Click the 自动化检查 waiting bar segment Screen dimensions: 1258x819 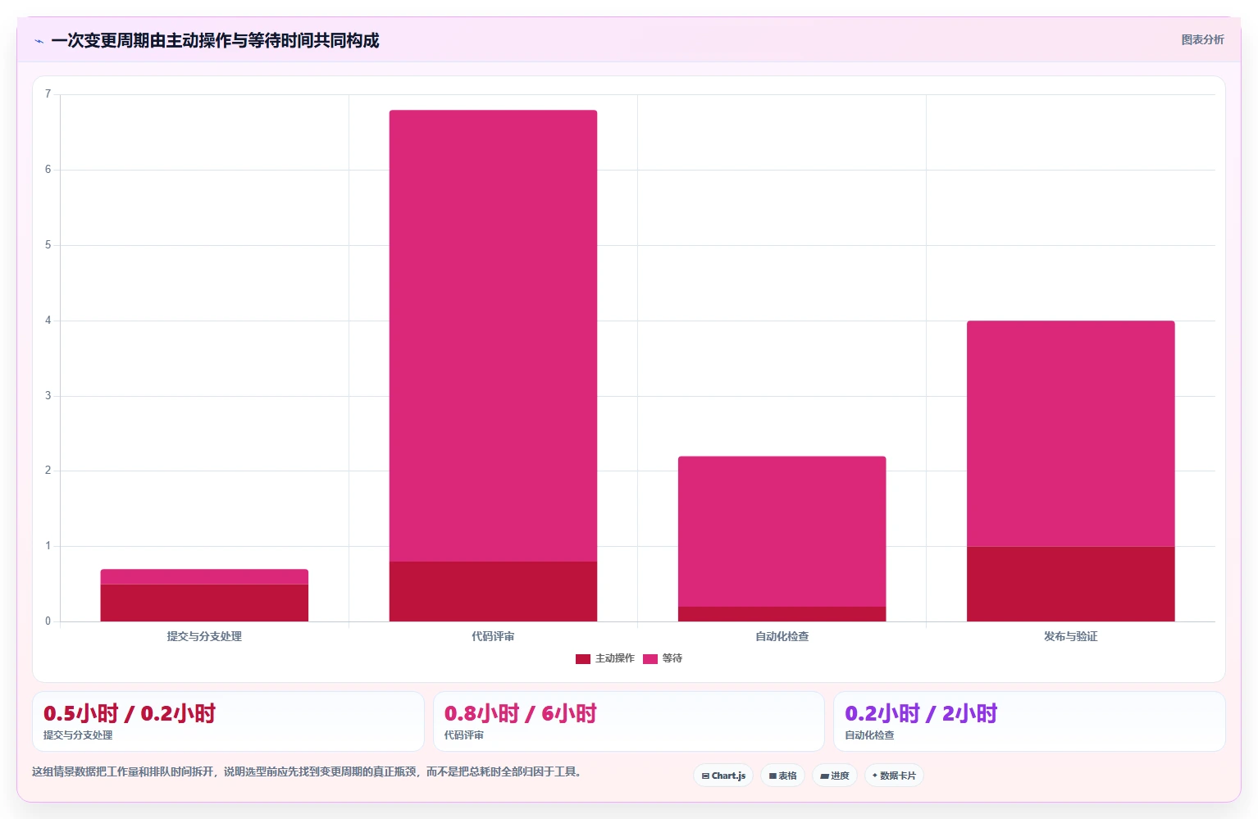tap(782, 531)
